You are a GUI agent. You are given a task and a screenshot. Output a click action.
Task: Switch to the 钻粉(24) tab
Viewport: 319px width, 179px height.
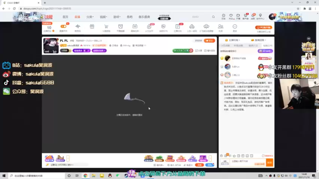coord(268,46)
